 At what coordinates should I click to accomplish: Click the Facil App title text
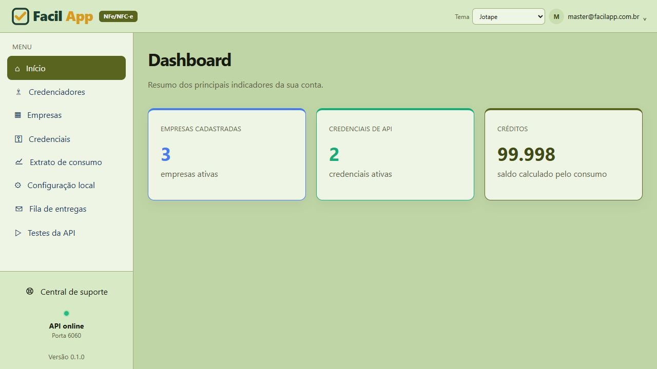(x=63, y=16)
